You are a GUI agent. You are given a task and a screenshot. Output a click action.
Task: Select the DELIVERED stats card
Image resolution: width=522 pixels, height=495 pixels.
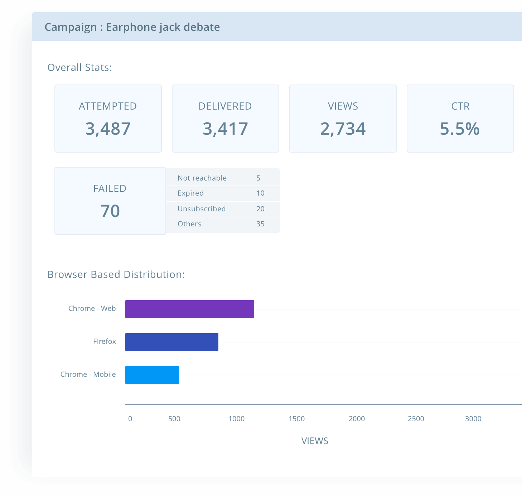225,119
